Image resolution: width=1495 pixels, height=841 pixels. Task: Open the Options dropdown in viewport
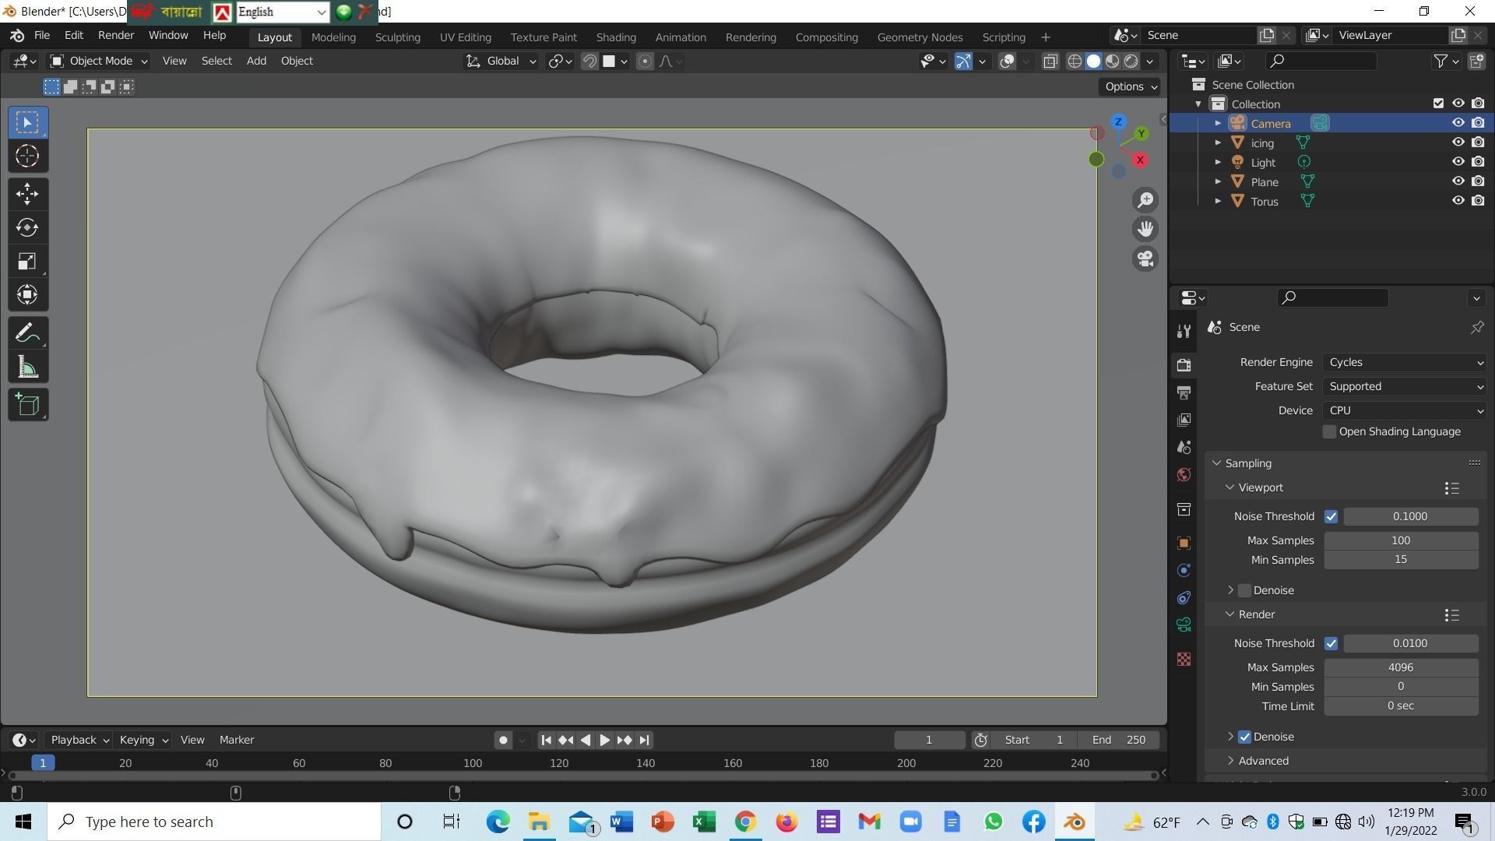[1131, 86]
